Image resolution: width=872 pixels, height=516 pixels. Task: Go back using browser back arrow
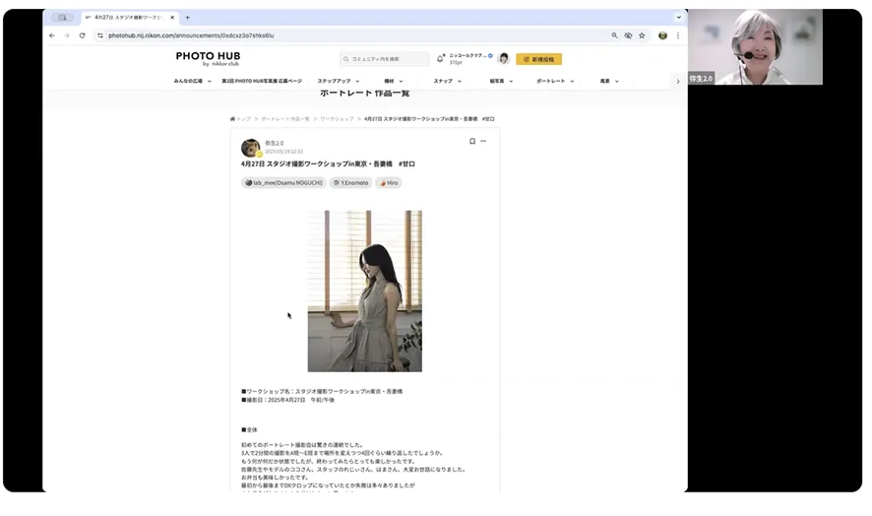tap(52, 35)
